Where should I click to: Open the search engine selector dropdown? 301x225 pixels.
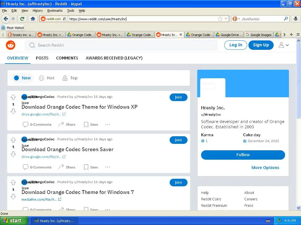click(236, 19)
